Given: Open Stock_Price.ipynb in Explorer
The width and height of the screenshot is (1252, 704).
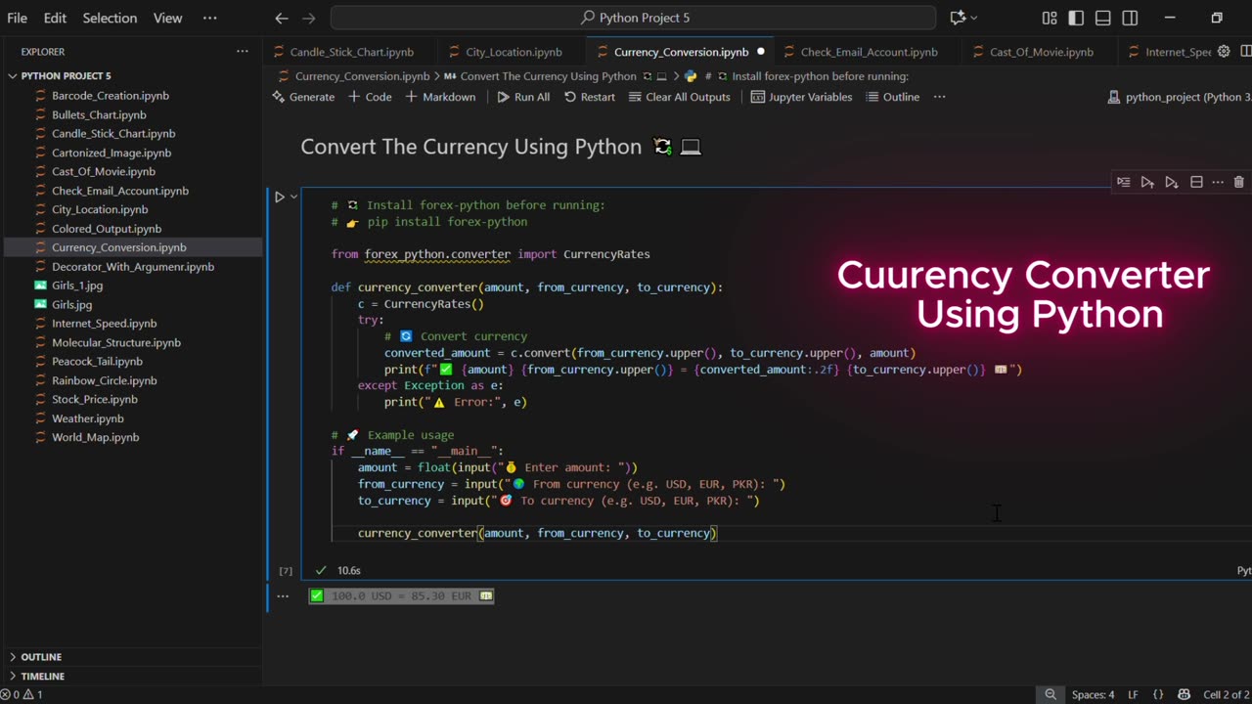Looking at the screenshot, I should pyautogui.click(x=95, y=399).
